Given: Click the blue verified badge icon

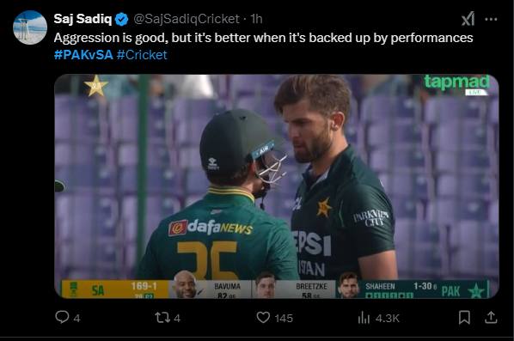Looking at the screenshot, I should [121, 20].
